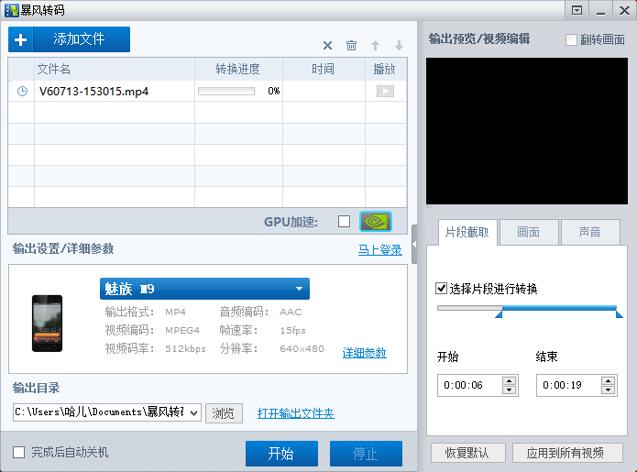637x472 pixels.
Task: Click the plus icon beside 添加文件
Action: [x=21, y=39]
